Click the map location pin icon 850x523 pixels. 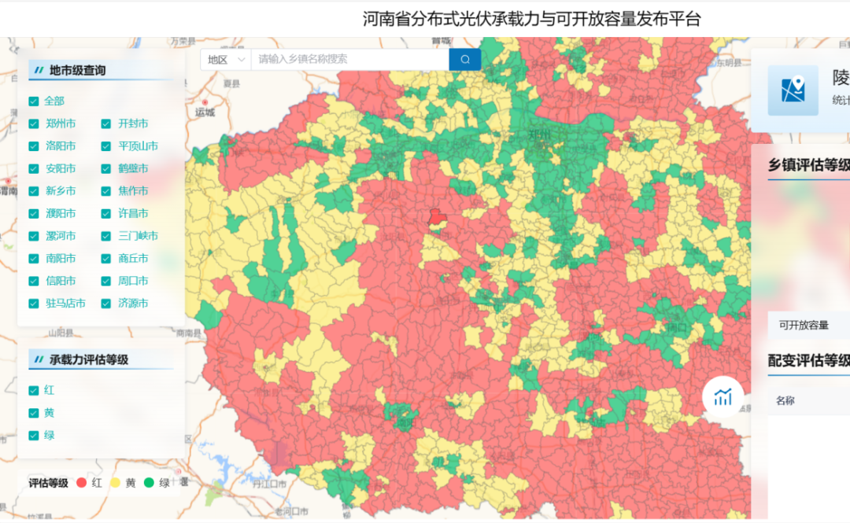(793, 90)
